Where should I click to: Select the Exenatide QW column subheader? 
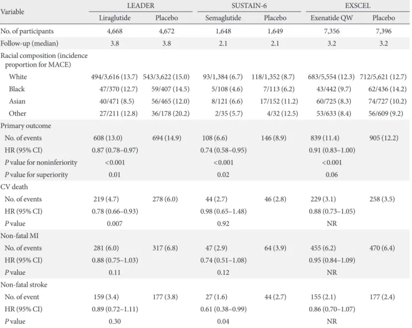tap(331, 18)
